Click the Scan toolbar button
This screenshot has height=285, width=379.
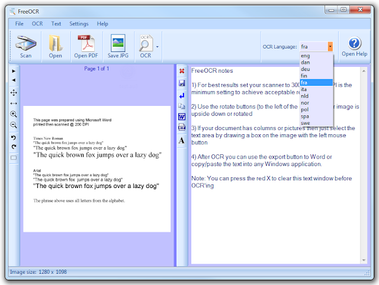tap(25, 47)
